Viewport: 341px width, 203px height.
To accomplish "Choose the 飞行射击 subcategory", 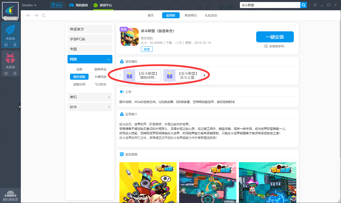I will [100, 84].
